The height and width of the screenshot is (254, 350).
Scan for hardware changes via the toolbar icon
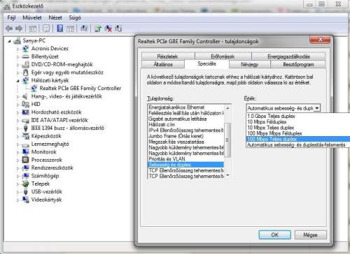(x=84, y=29)
